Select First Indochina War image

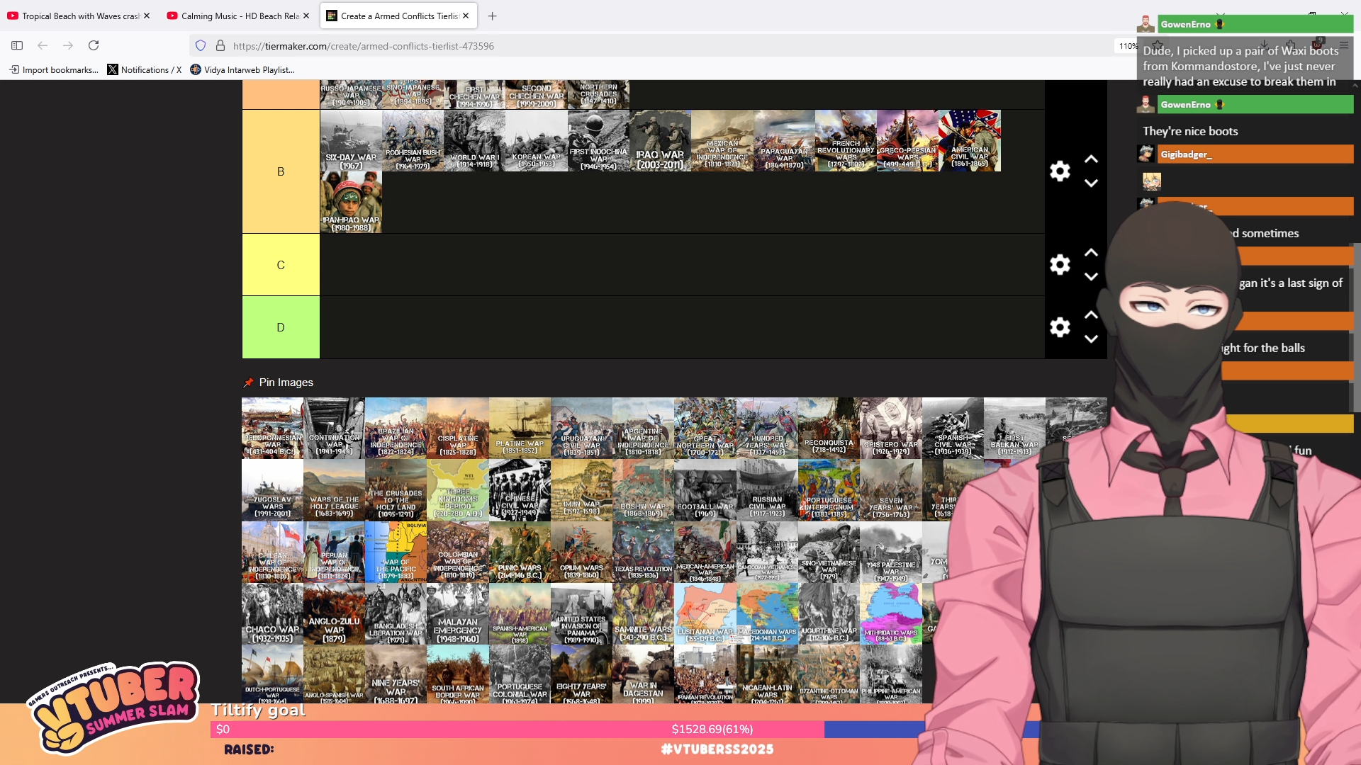598,140
